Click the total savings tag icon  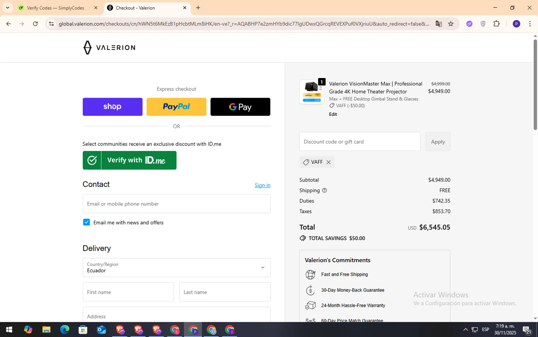click(303, 238)
